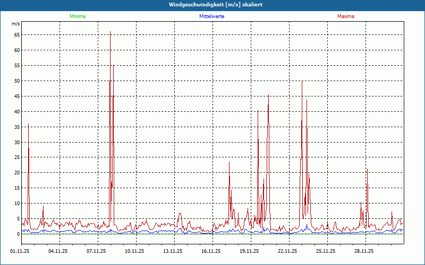Click the Maxima legend label

point(346,16)
